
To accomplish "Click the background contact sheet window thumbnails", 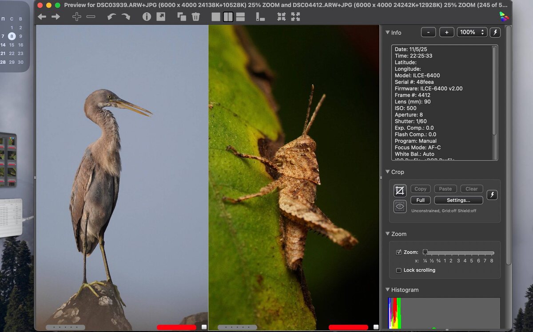I will tap(8, 160).
